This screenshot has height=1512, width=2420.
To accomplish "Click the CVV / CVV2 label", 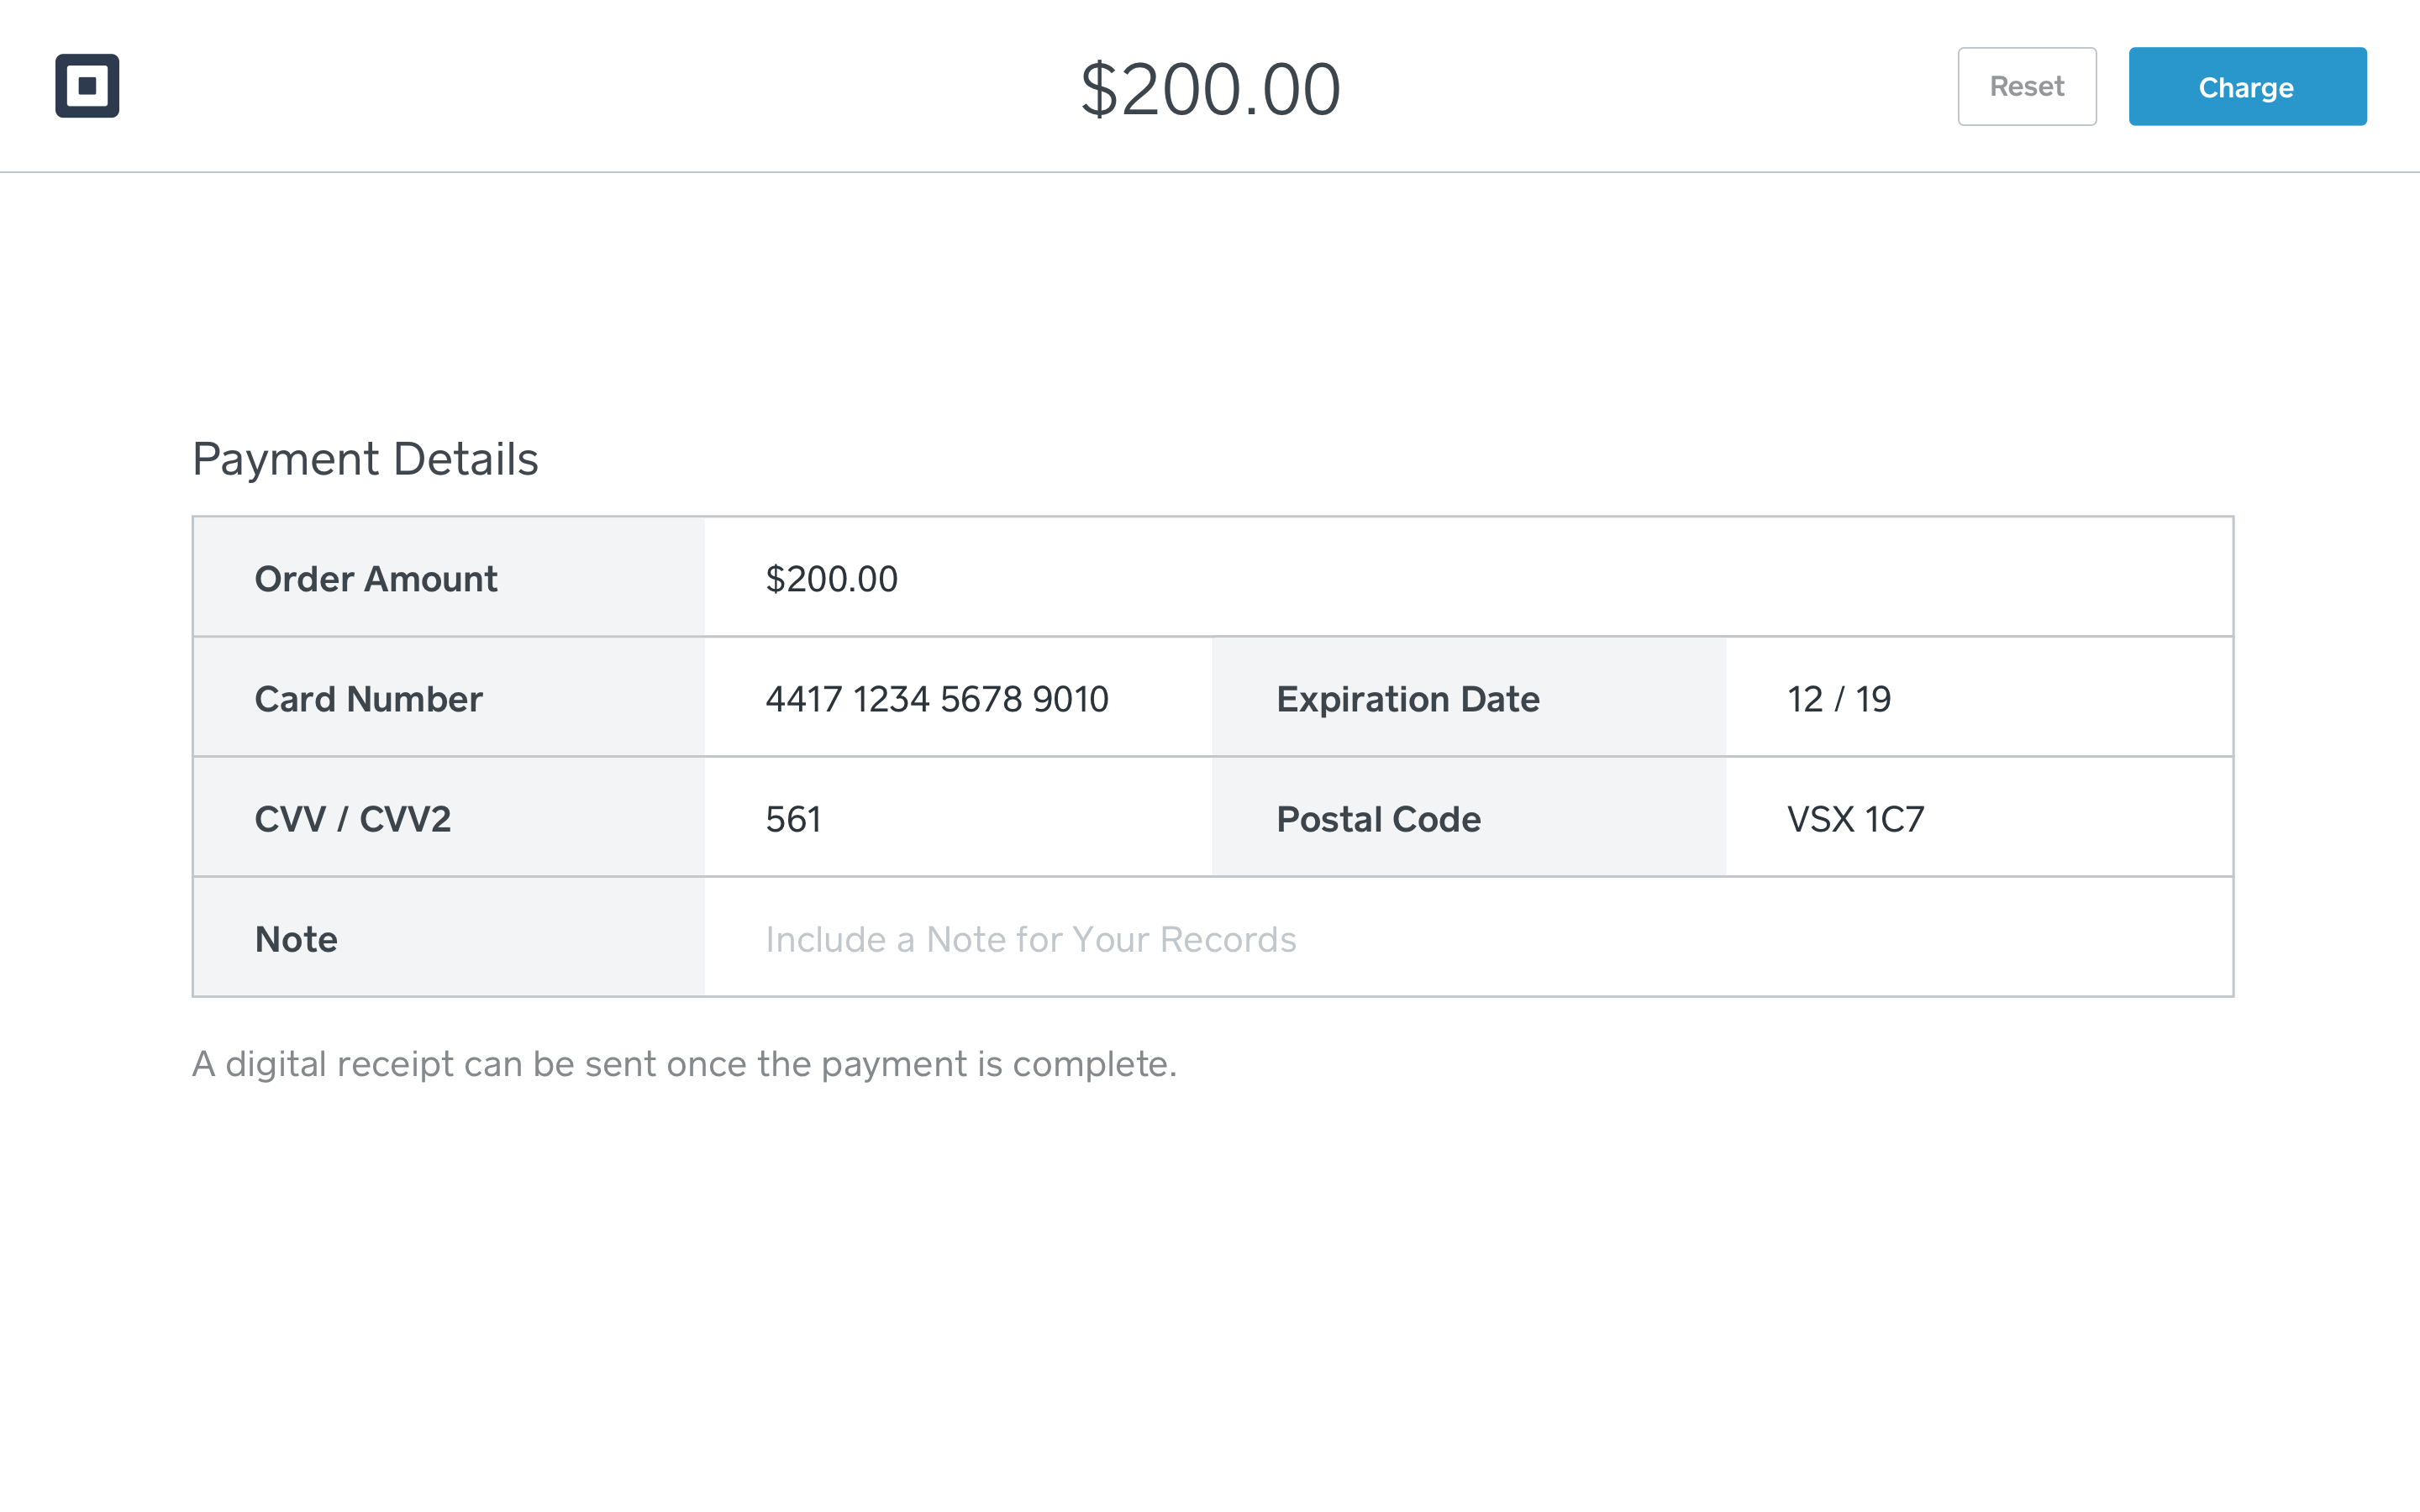I will pyautogui.click(x=353, y=819).
